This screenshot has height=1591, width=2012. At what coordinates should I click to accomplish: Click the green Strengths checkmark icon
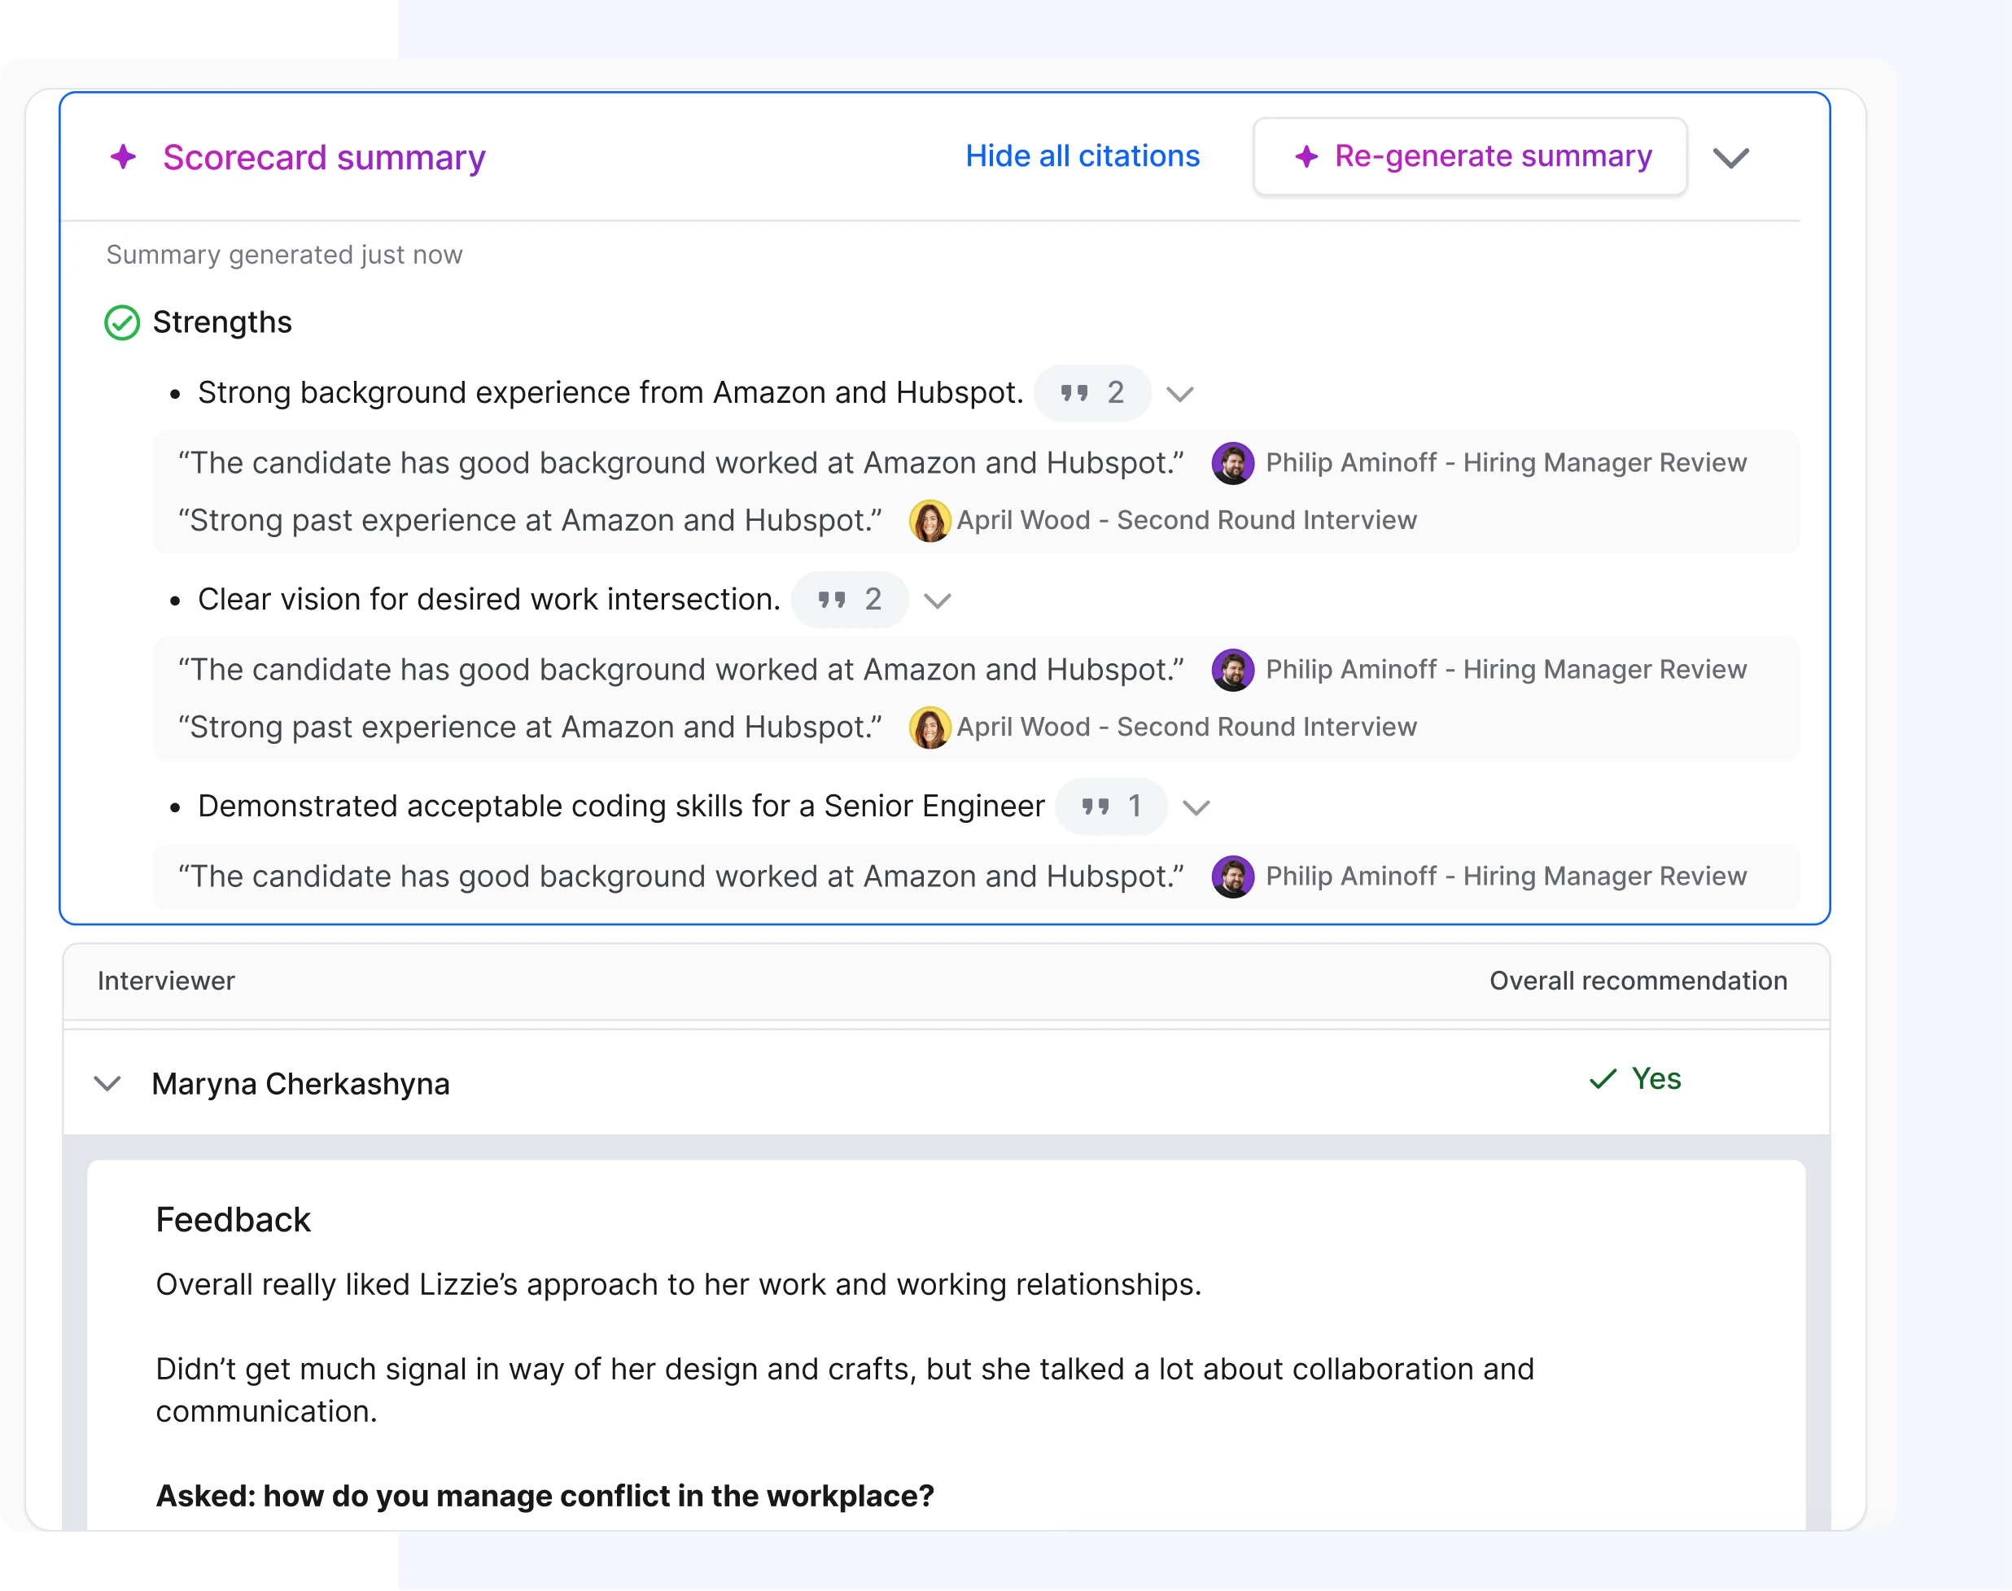coord(120,323)
